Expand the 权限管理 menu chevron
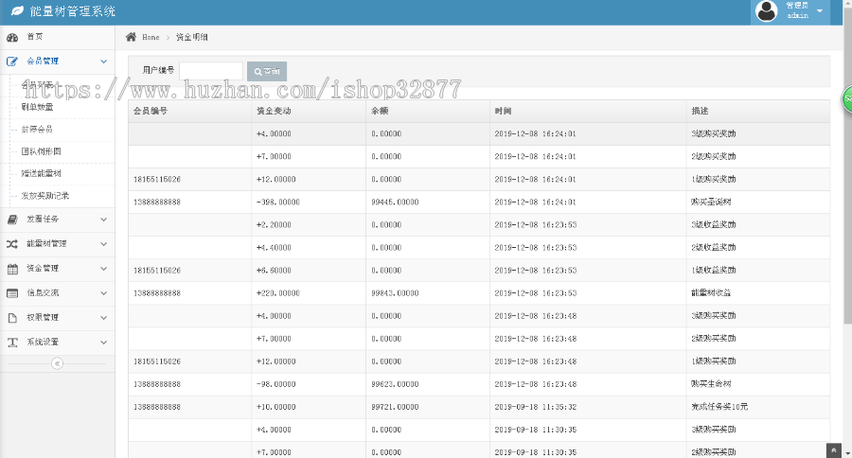The image size is (852, 458). click(x=103, y=318)
